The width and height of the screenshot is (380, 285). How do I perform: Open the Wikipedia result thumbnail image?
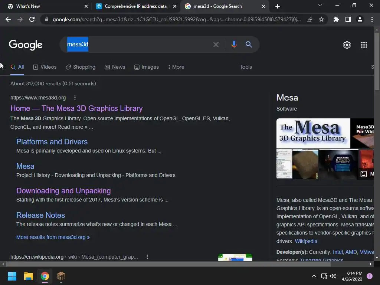(235, 258)
